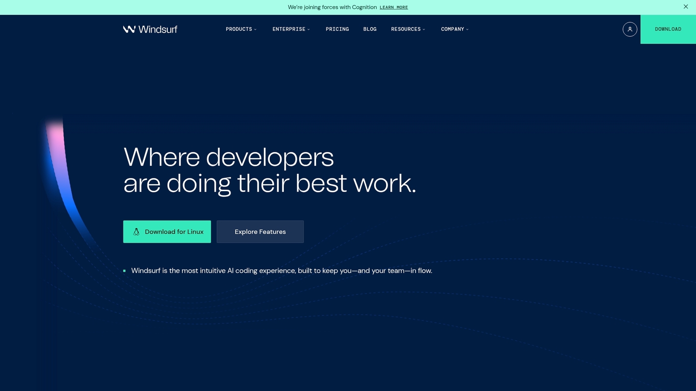Dismiss the Cognition announcement banner

[686, 7]
